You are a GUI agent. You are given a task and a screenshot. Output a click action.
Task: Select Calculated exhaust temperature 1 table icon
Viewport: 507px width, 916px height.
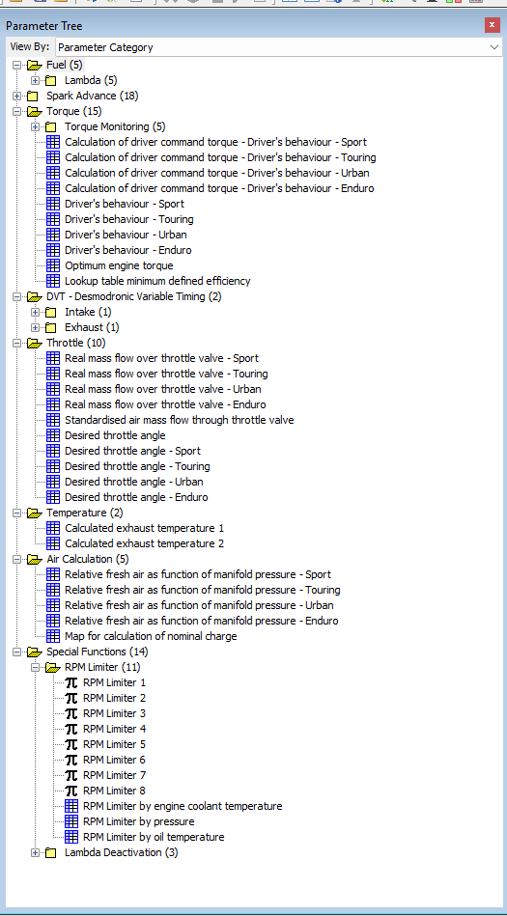(x=52, y=528)
